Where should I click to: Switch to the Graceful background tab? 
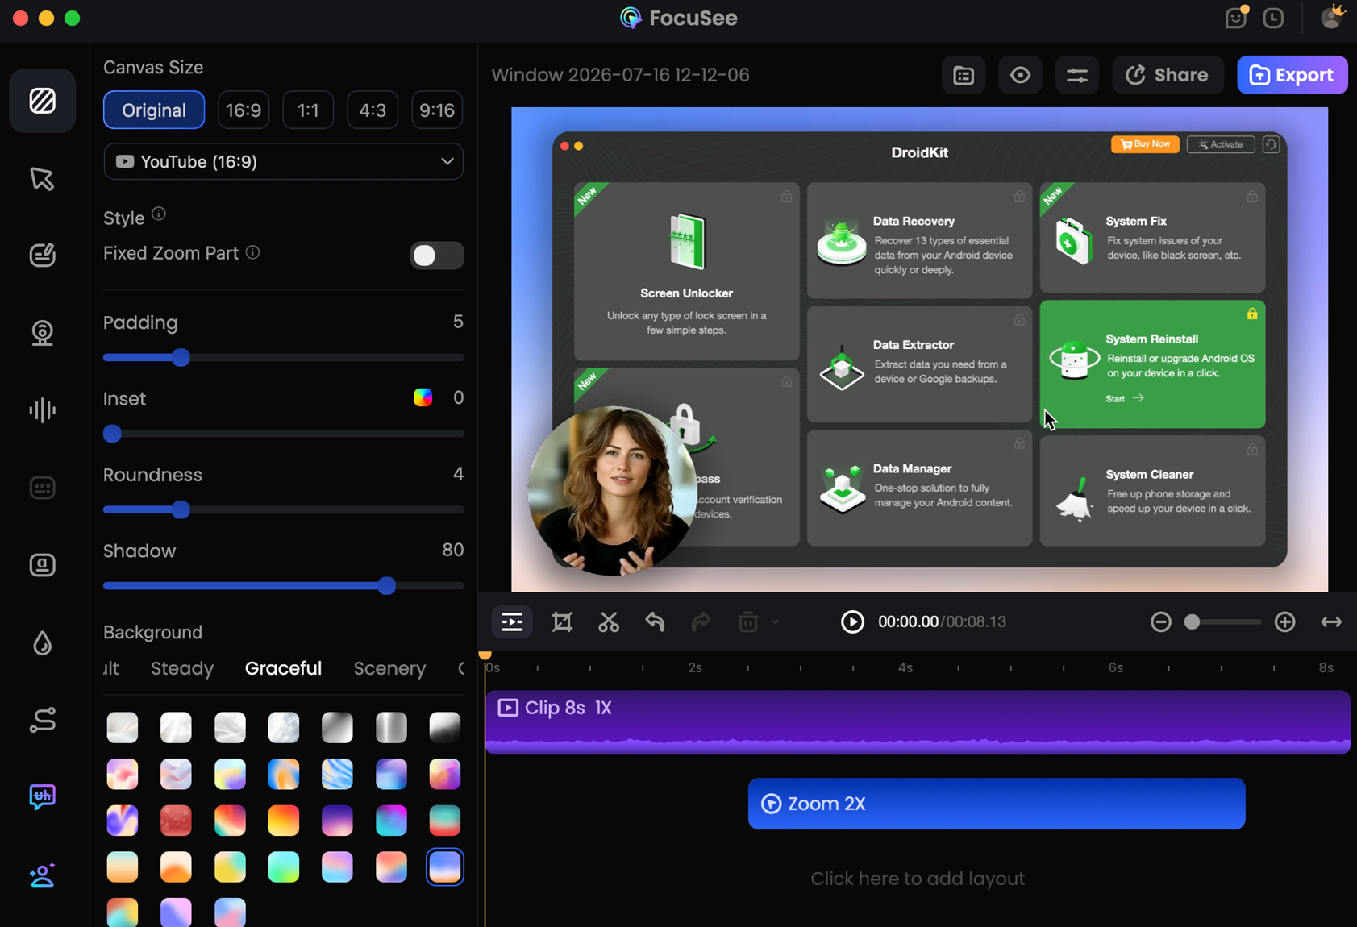pos(283,668)
